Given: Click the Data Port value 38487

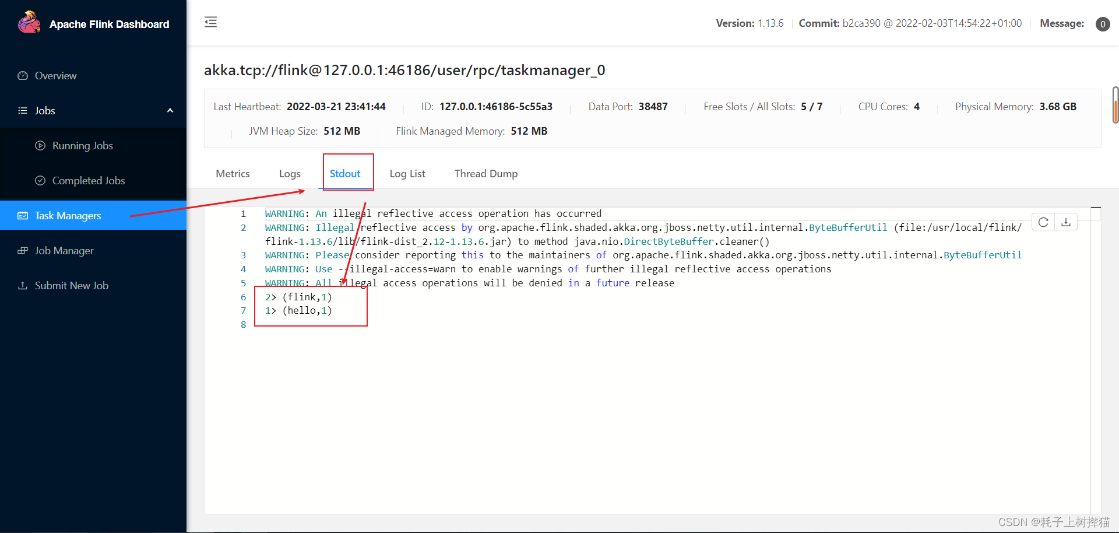Looking at the screenshot, I should (x=653, y=107).
